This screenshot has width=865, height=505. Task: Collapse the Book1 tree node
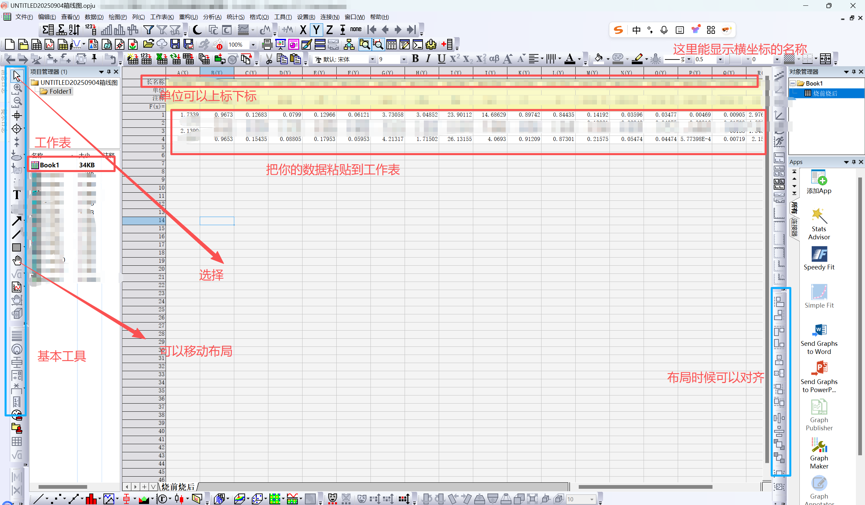point(793,83)
